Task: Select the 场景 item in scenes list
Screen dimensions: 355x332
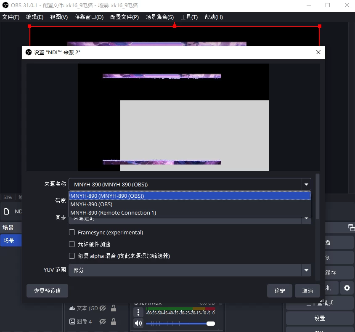Action: click(x=11, y=240)
